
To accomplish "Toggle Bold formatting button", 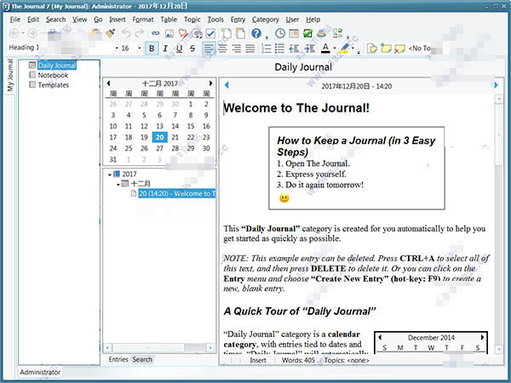I will coord(152,49).
